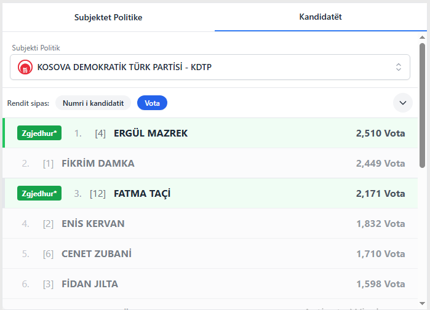This screenshot has width=430, height=310.
Task: Click the Zgjedhur badge beside Fatma Taçi
Action: coord(39,194)
